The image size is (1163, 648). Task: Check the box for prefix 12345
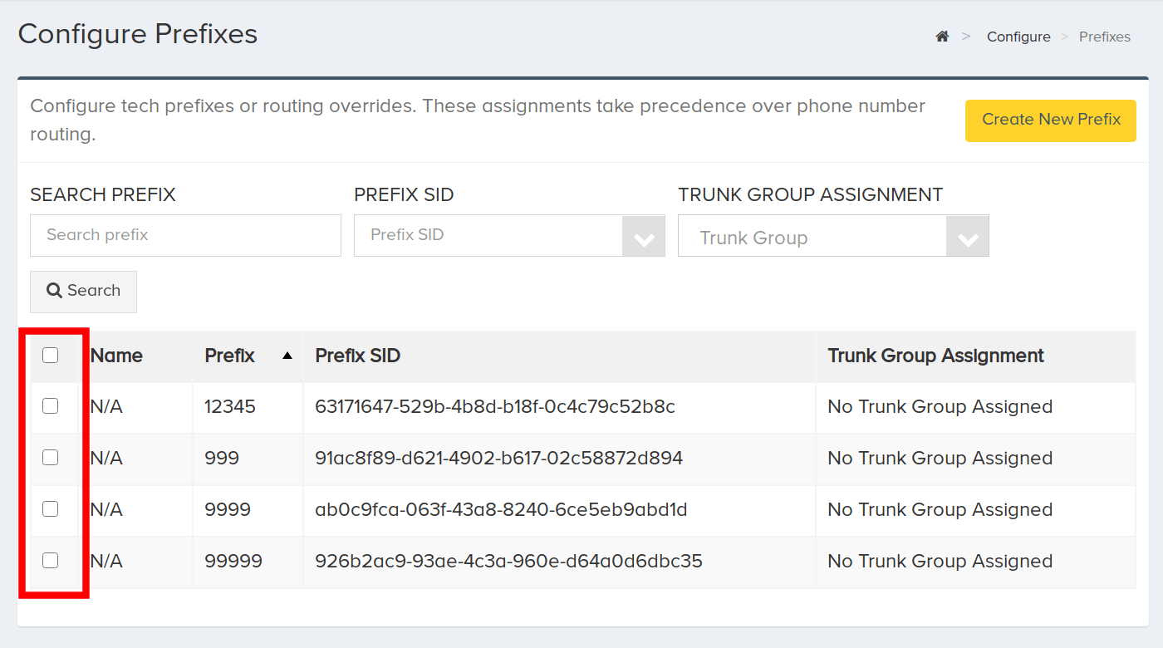coord(51,406)
